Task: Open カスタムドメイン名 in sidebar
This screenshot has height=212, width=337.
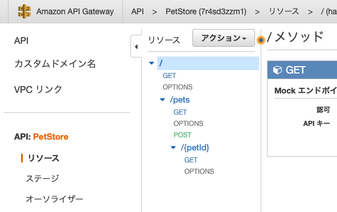Action: 55,64
